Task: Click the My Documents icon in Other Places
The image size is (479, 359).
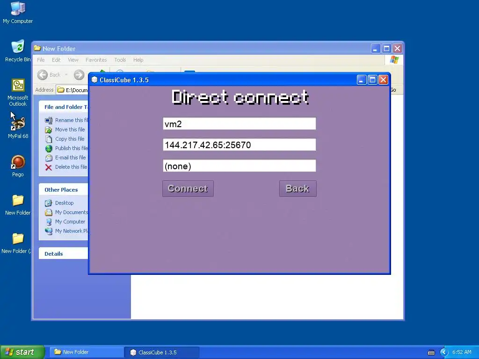Action: [x=49, y=213]
